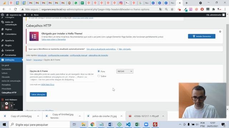Open Windows notification center
Image resolution: width=229 pixels, height=128 pixels.
click(x=223, y=124)
